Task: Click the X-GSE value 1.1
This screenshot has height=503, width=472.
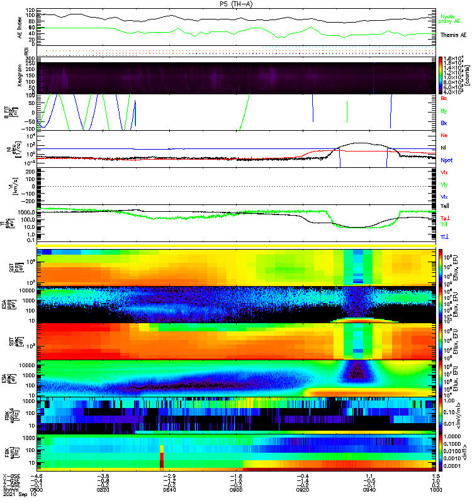Action: tap(369, 477)
